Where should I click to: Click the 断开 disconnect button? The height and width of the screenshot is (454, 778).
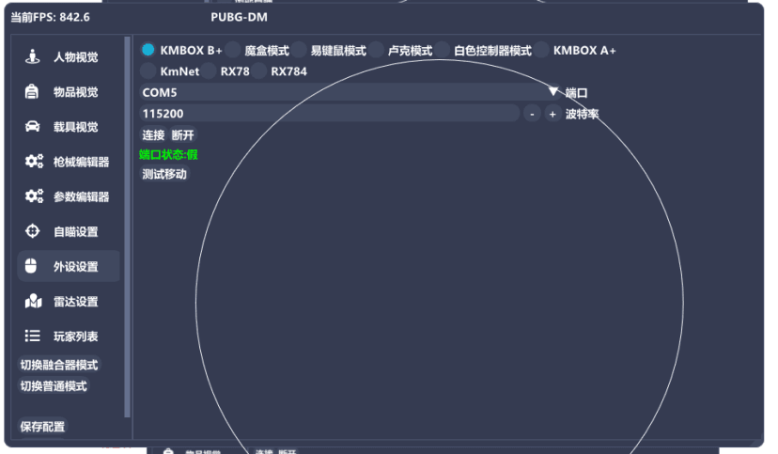tap(182, 135)
